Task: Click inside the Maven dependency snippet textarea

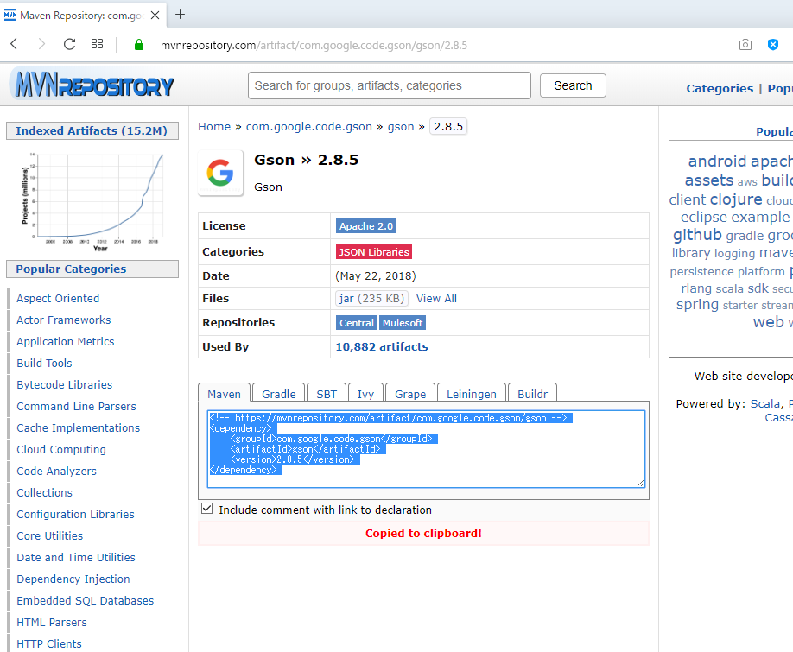Action: pos(426,449)
